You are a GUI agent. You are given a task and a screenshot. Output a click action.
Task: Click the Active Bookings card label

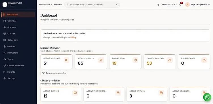click(x=181, y=91)
